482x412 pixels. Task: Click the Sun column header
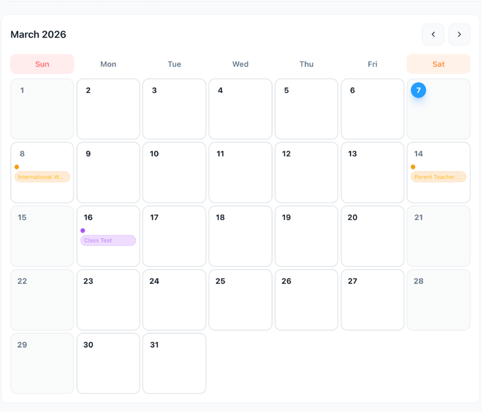click(x=42, y=64)
